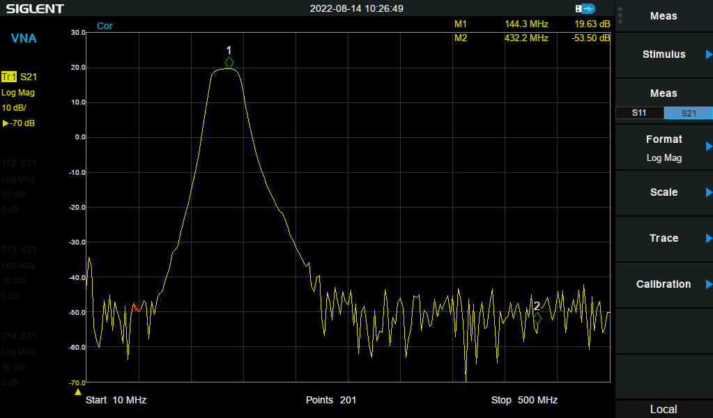
Task: Select dimmed trace Tr4 S11
Action: click(19, 336)
